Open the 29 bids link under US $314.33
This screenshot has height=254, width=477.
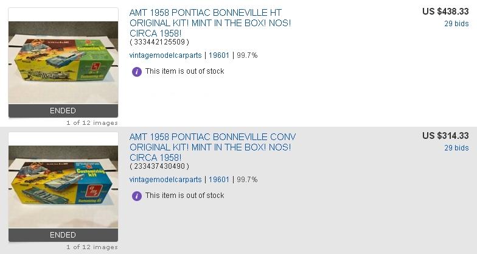(456, 147)
